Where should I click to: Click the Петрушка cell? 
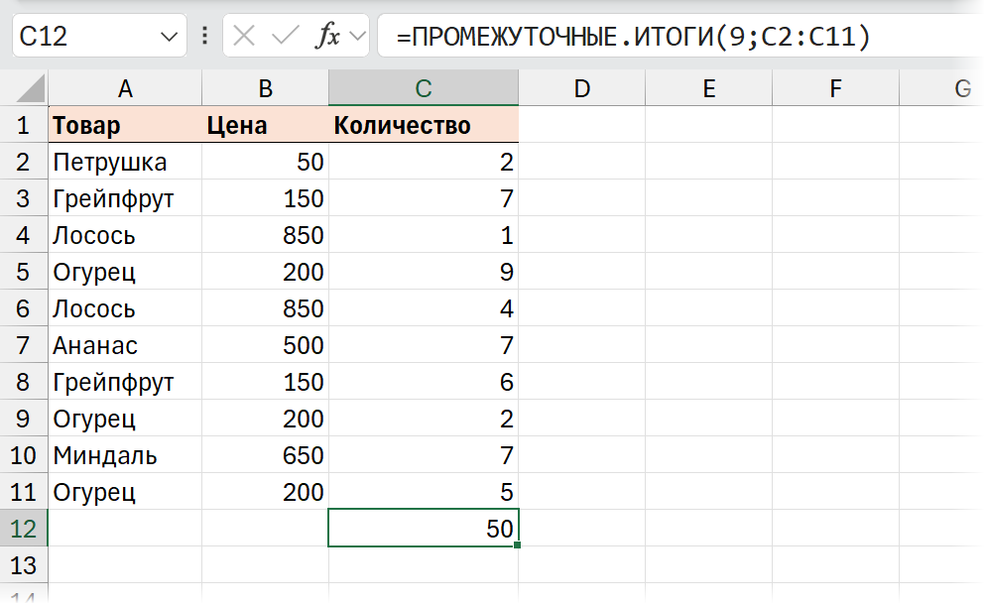(125, 163)
